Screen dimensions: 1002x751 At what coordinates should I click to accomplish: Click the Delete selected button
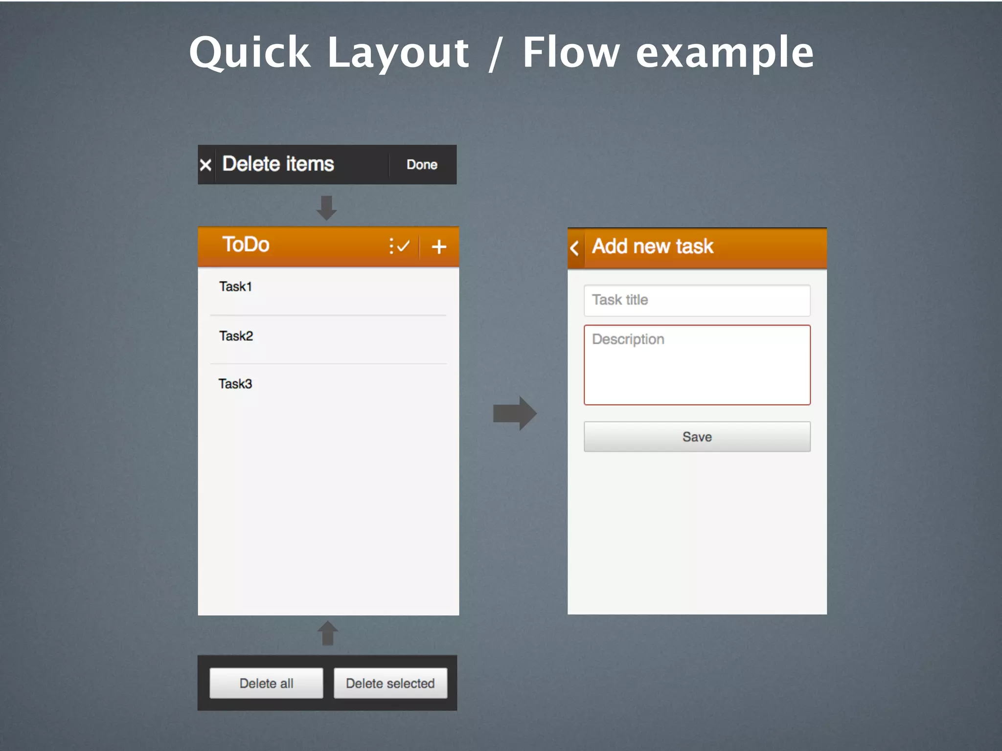(x=390, y=683)
